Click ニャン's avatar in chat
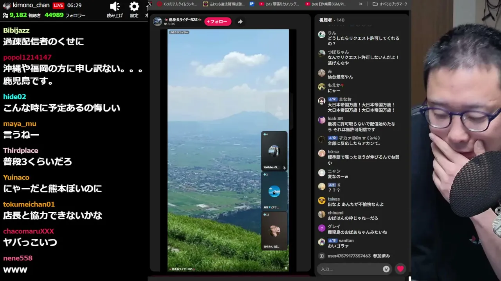The height and width of the screenshot is (281, 501). 322,173
